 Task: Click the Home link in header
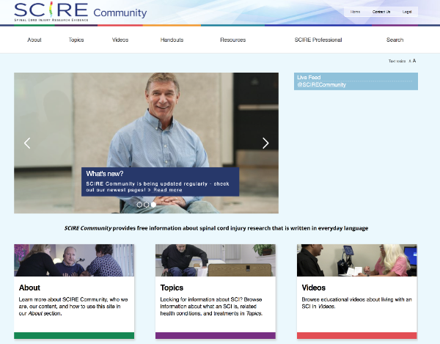(355, 12)
